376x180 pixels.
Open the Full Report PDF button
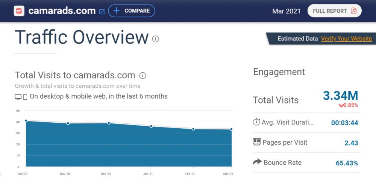(x=334, y=11)
